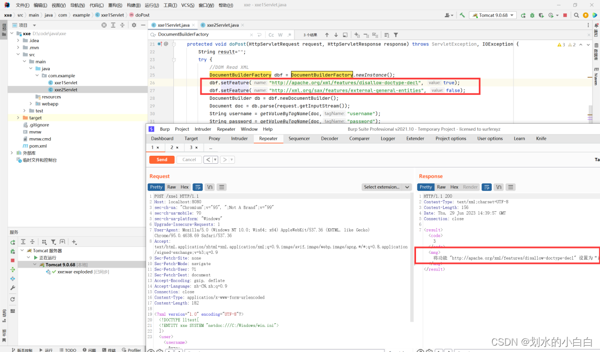Screen dimensions: 600x352
Task: Rerun the service in Services panel
Action: [13, 242]
